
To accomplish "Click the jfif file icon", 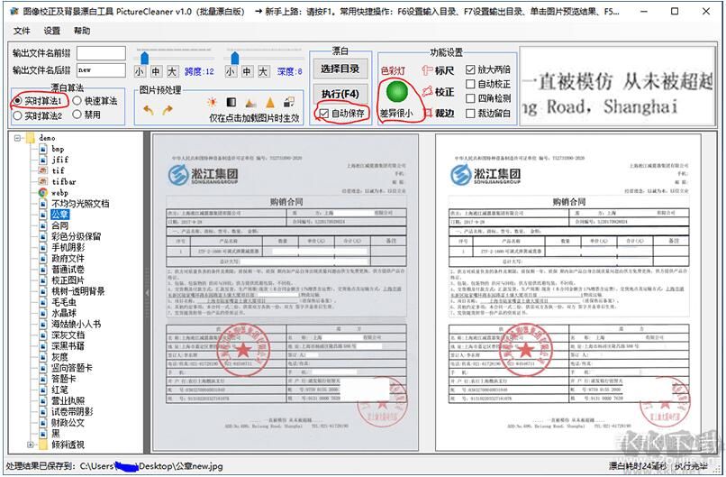I will coord(42,160).
